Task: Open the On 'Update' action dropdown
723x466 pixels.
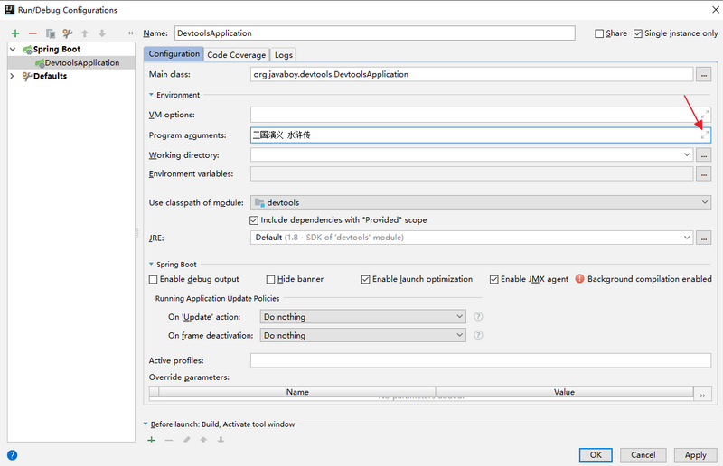Action: tap(362, 317)
